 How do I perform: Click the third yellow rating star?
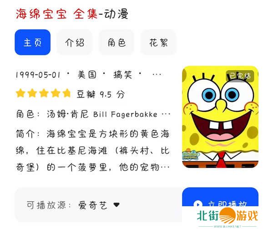click(44, 93)
